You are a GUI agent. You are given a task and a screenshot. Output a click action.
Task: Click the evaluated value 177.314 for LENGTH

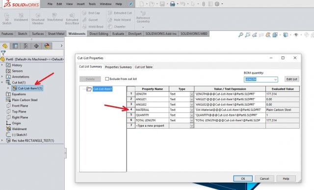tap(283, 94)
